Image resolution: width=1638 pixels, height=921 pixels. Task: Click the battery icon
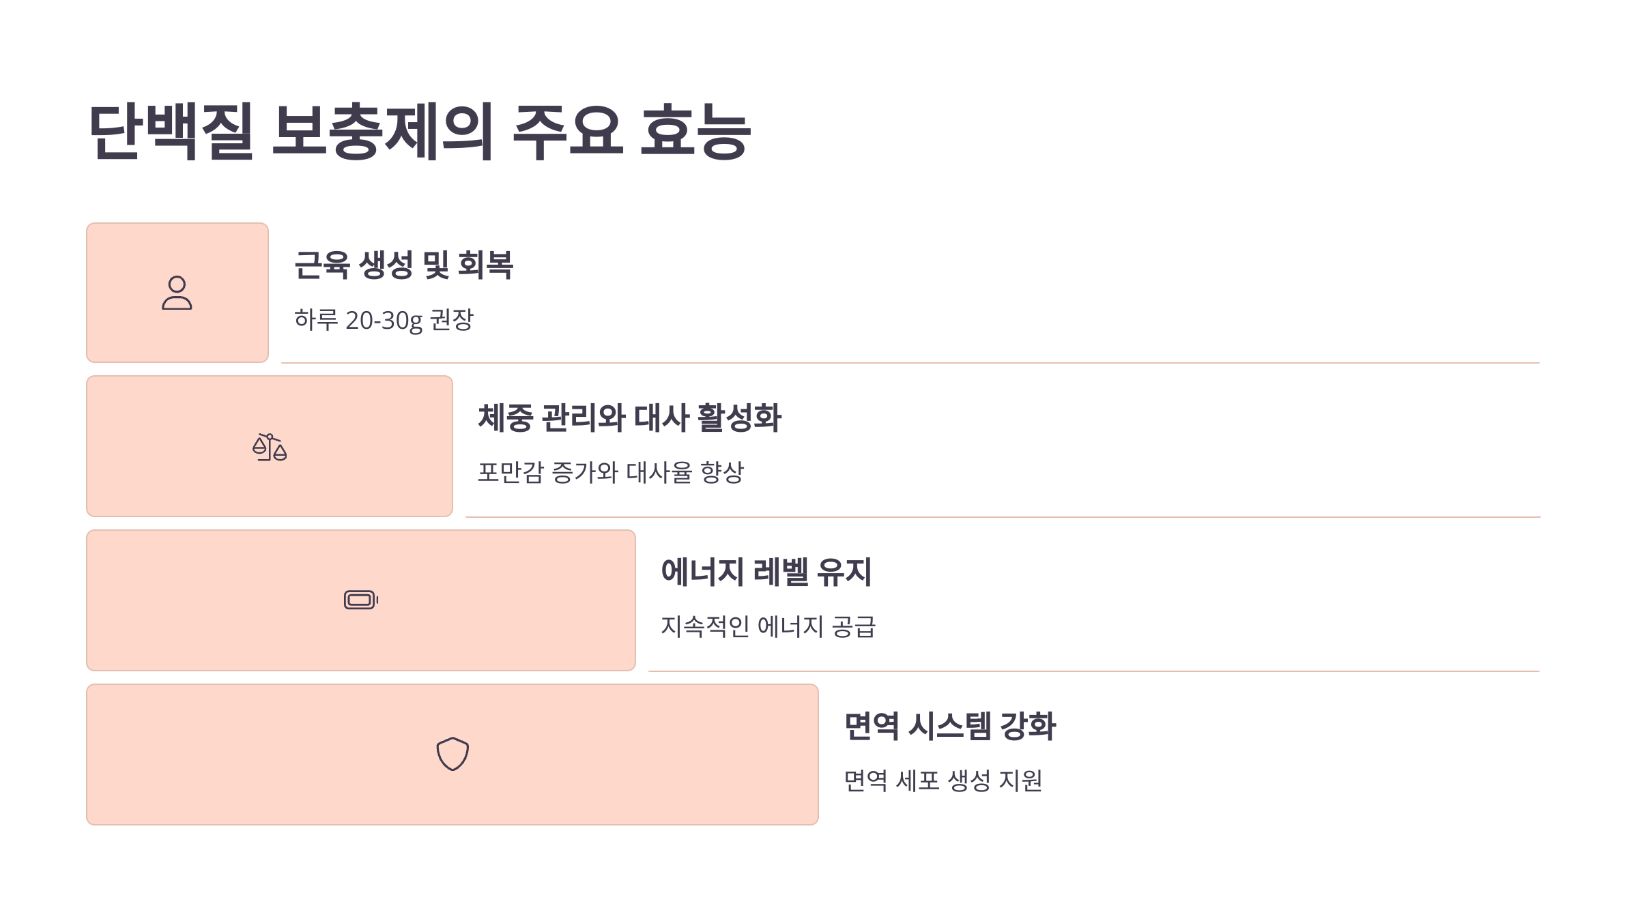[361, 600]
